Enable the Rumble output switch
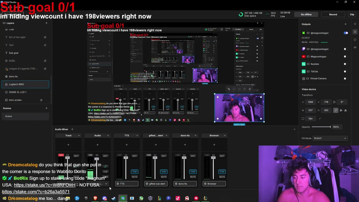 tap(345, 64)
